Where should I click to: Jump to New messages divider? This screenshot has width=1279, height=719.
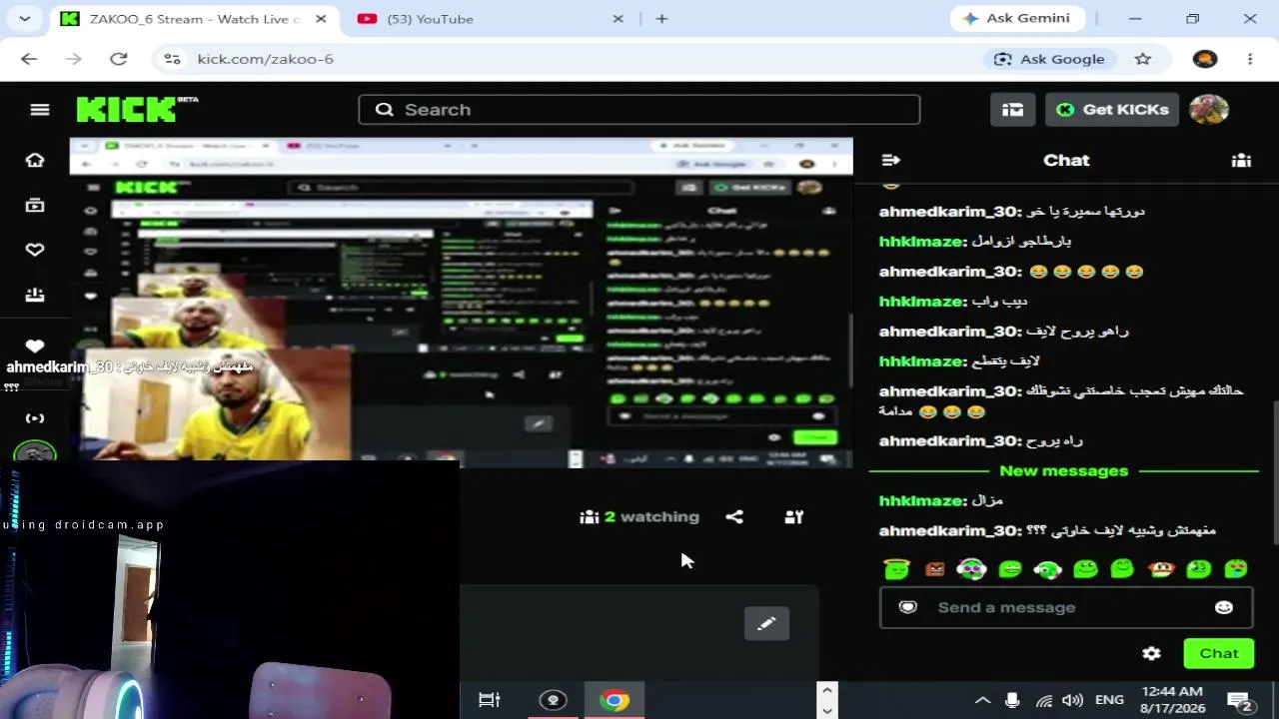(1064, 470)
